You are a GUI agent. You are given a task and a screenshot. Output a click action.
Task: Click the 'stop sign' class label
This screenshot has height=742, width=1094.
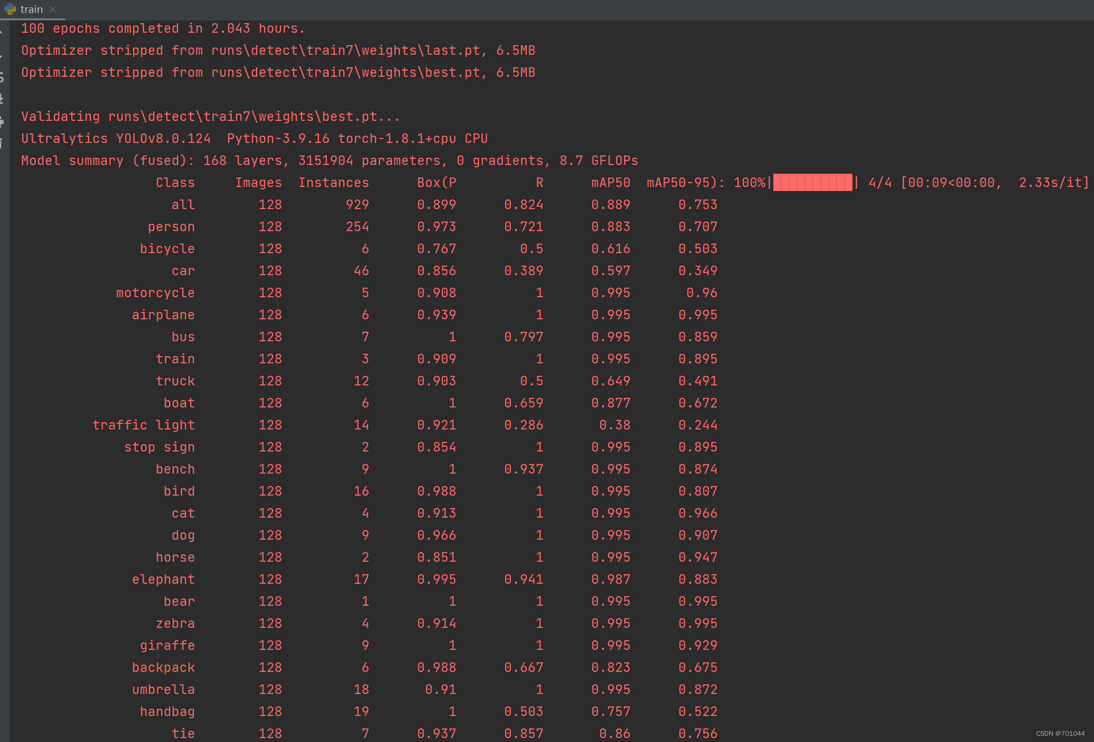pos(160,447)
